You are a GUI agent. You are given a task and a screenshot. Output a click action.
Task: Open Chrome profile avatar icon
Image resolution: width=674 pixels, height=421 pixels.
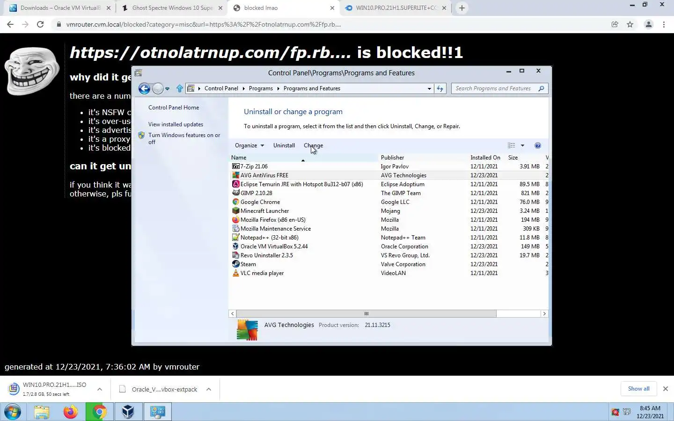coord(649,24)
